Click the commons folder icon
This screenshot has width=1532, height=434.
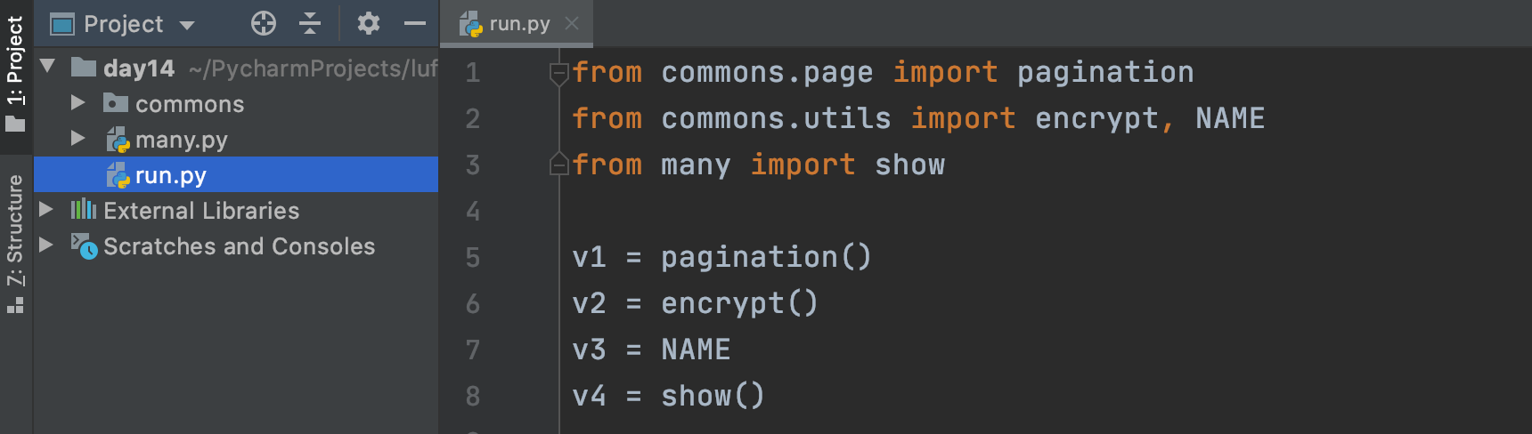coord(116,103)
